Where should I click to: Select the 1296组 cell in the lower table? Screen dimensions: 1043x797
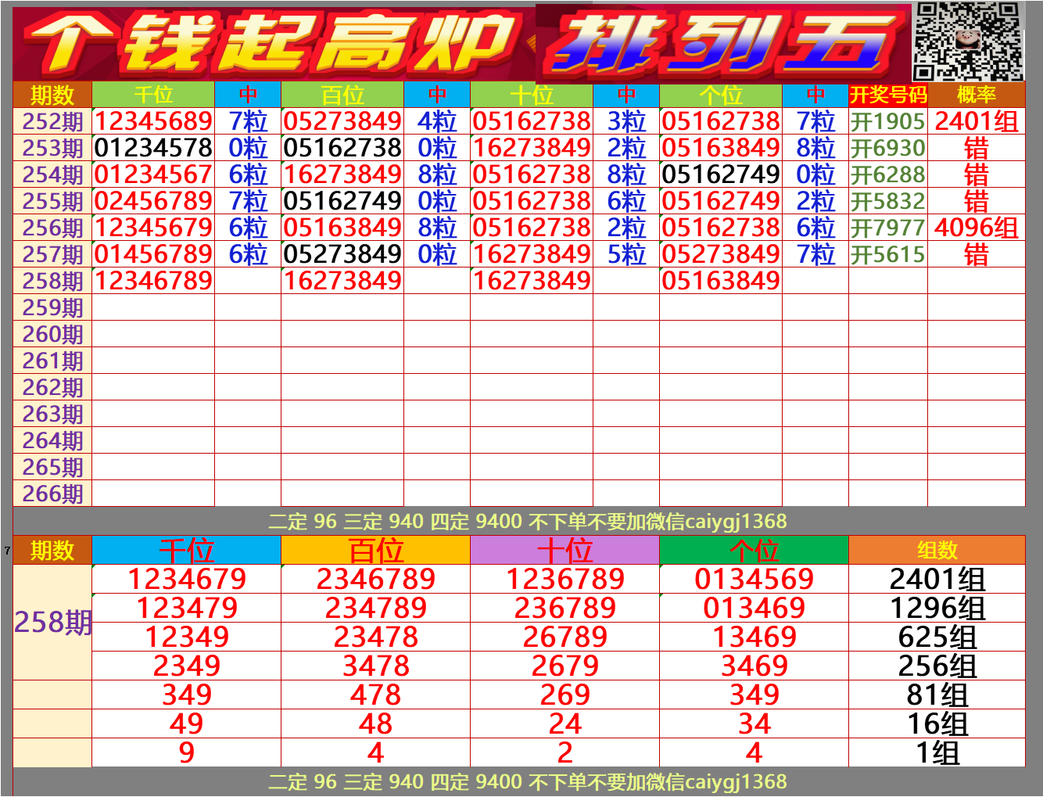point(937,609)
